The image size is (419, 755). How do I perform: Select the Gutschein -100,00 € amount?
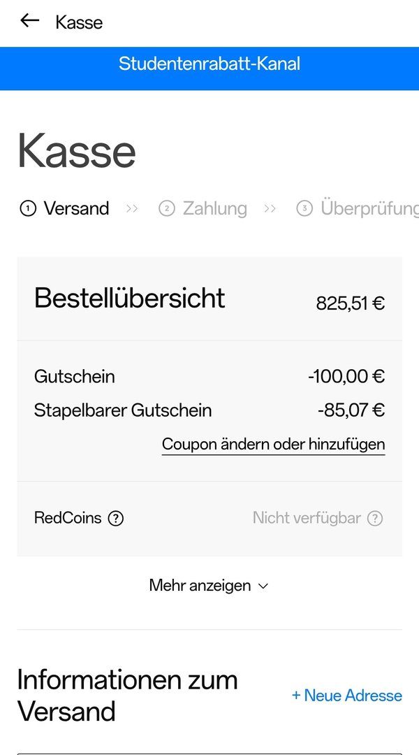pyautogui.click(x=346, y=377)
